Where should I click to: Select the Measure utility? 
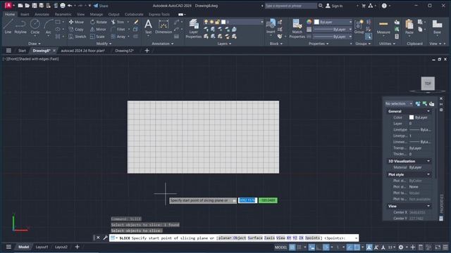pyautogui.click(x=383, y=27)
